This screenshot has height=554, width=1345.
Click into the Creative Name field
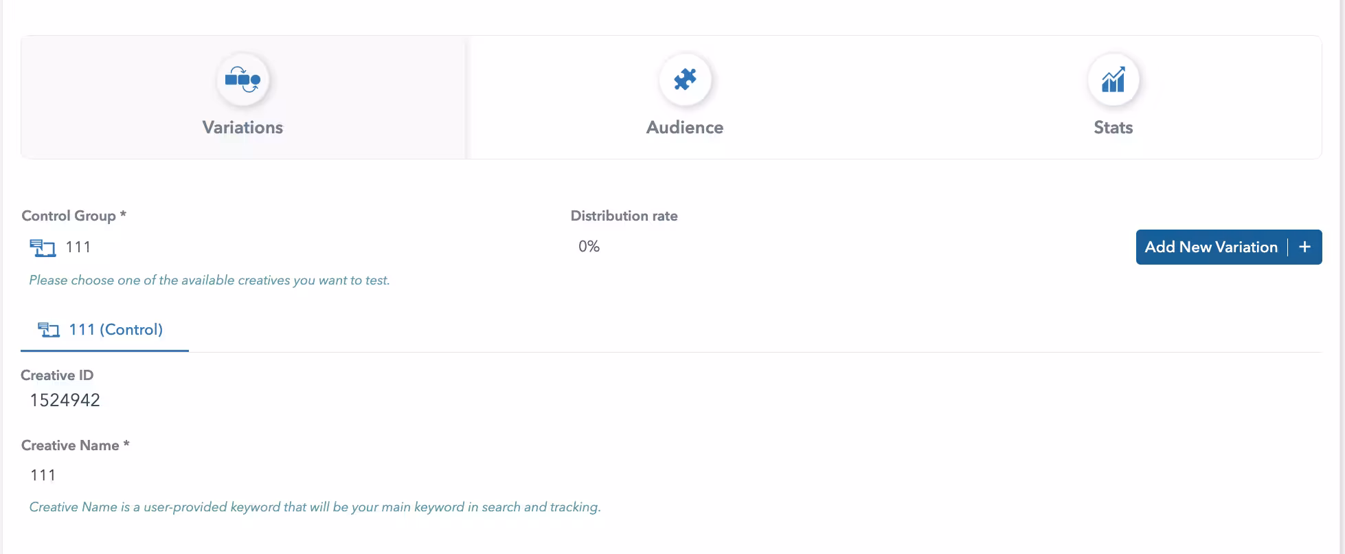click(x=275, y=475)
